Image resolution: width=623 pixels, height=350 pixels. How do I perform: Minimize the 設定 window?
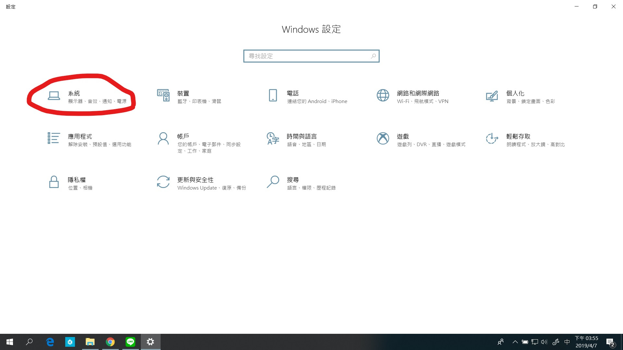click(x=577, y=6)
